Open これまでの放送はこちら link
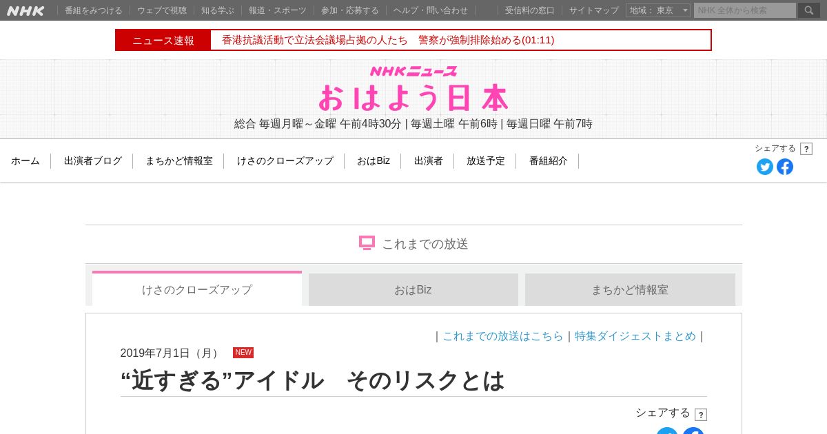The width and height of the screenshot is (827, 434). tap(503, 336)
